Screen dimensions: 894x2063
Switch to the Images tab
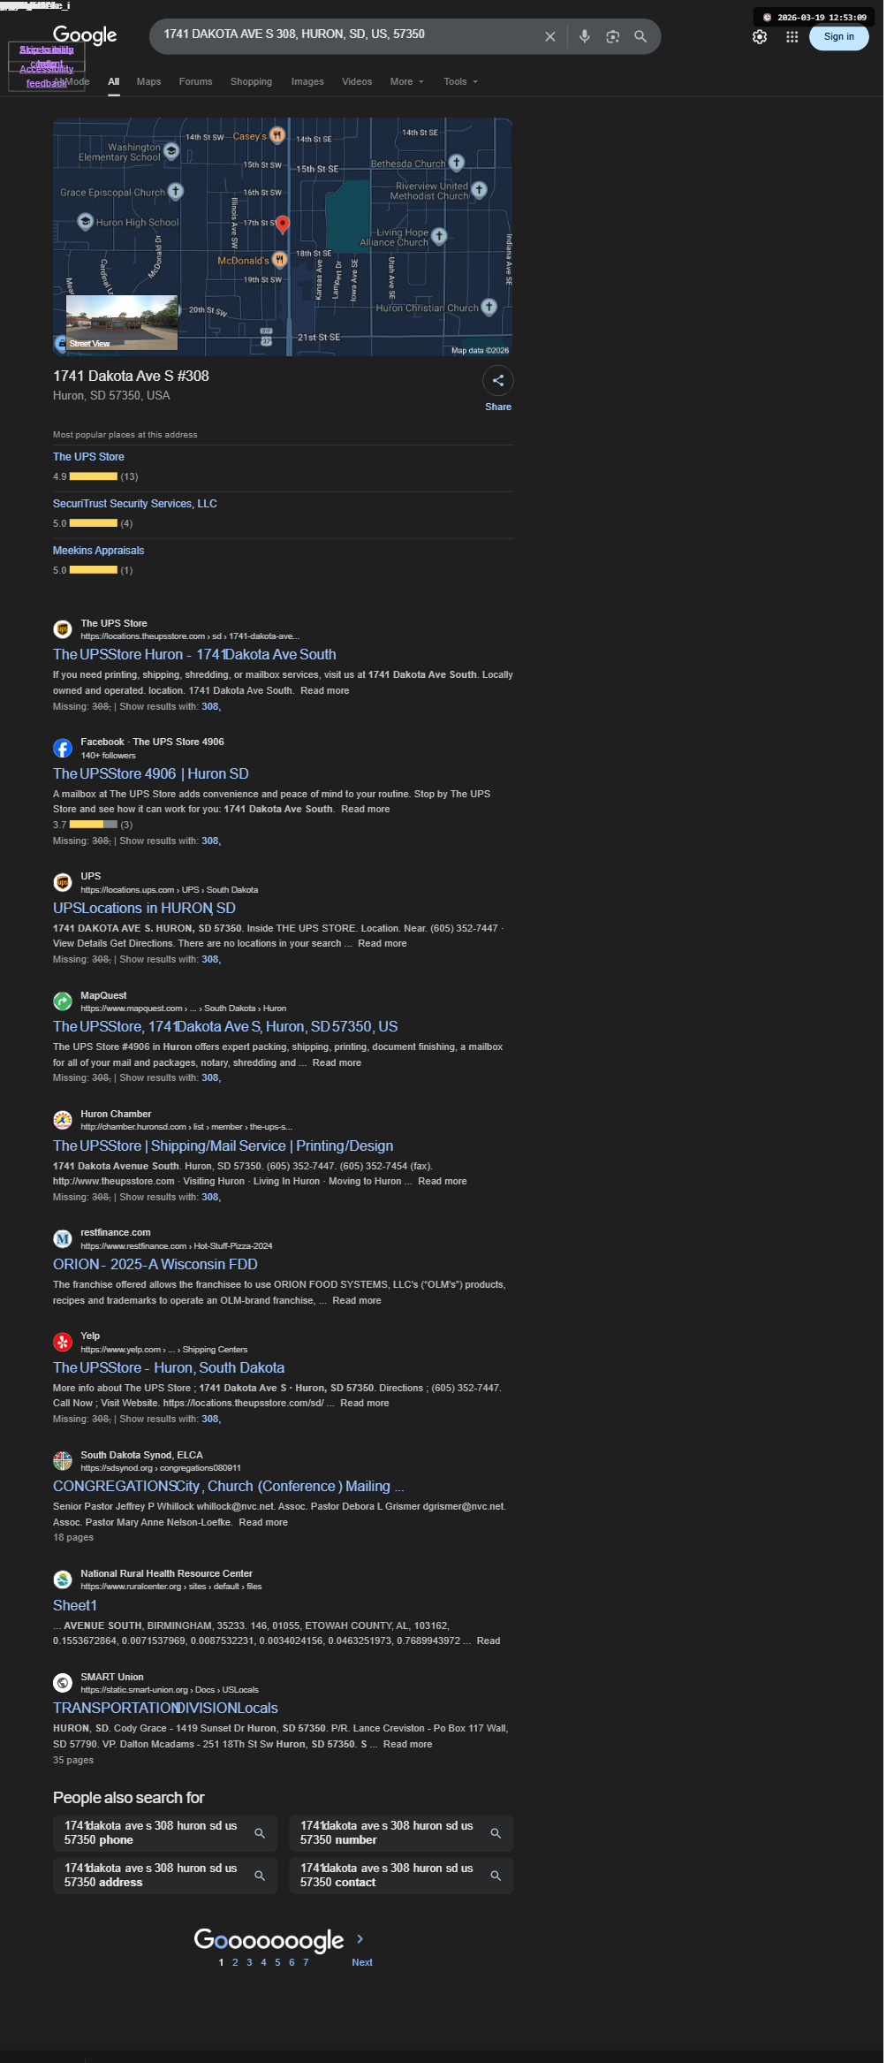click(x=307, y=81)
